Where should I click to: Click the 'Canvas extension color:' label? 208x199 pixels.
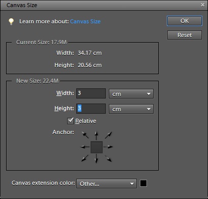(x=43, y=183)
